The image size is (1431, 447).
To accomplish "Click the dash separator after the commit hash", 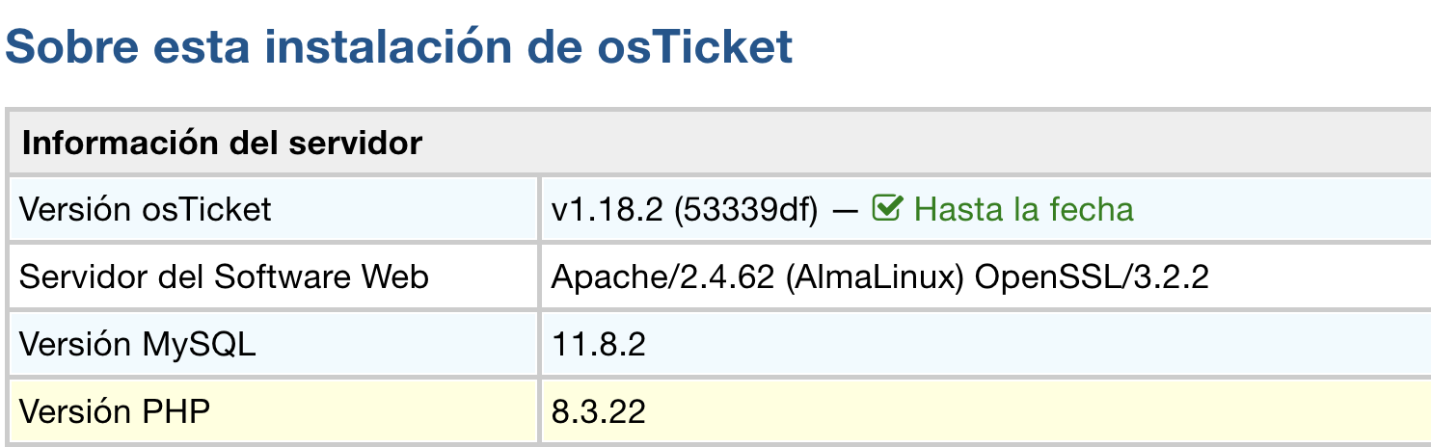I will (846, 209).
